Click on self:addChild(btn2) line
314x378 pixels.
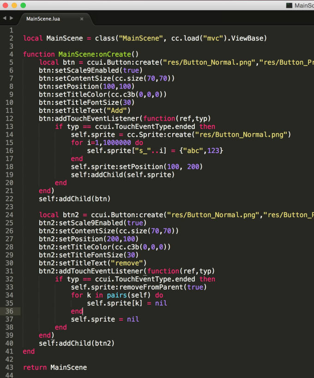click(77, 343)
